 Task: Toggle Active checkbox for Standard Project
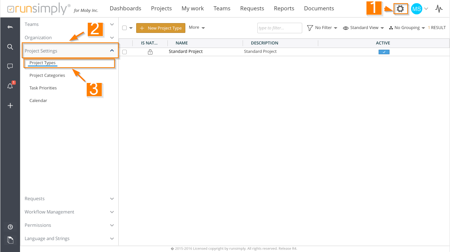coord(384,52)
